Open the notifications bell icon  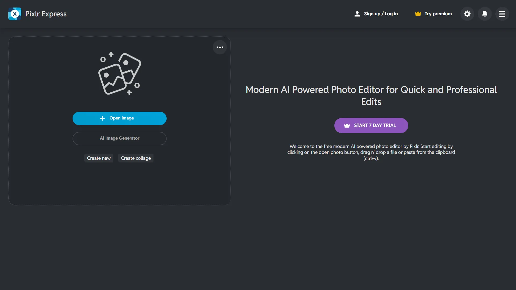click(485, 14)
